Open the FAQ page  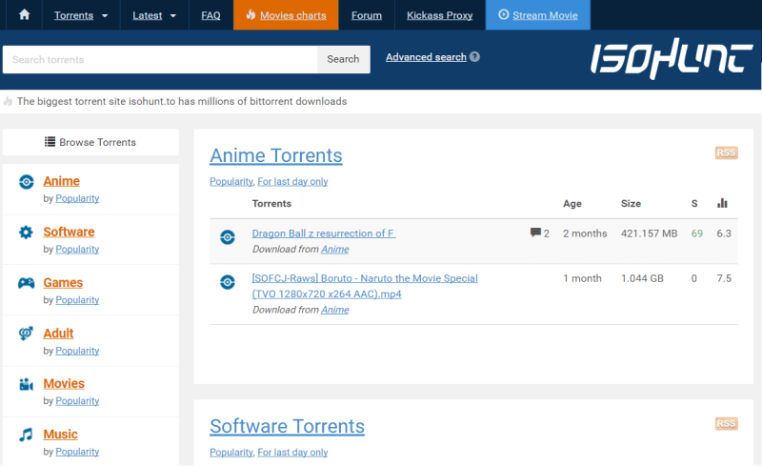211,15
